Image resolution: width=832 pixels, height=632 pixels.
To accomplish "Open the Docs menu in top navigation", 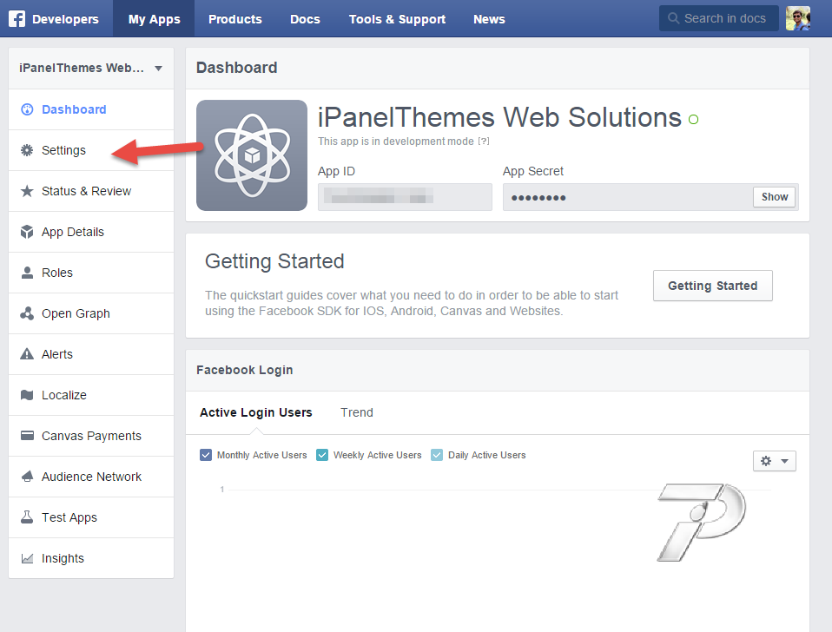I will (x=305, y=19).
